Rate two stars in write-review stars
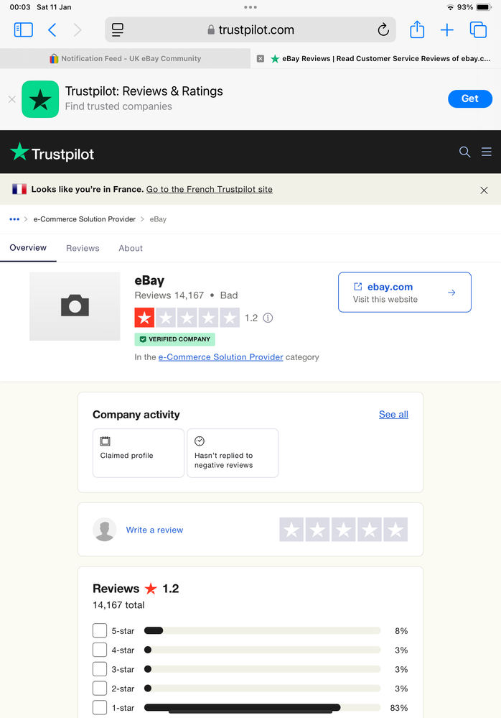Viewport: 501px width, 718px height. [x=318, y=530]
